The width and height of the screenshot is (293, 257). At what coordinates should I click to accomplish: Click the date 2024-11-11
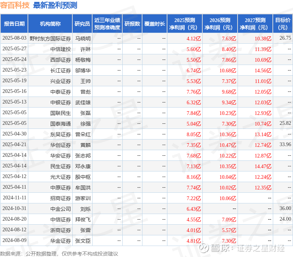(x=14, y=198)
